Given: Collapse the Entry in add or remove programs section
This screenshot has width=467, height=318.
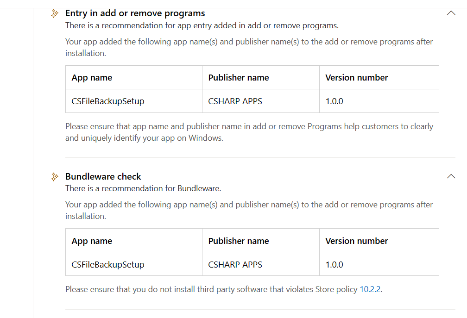Looking at the screenshot, I should pyautogui.click(x=451, y=12).
